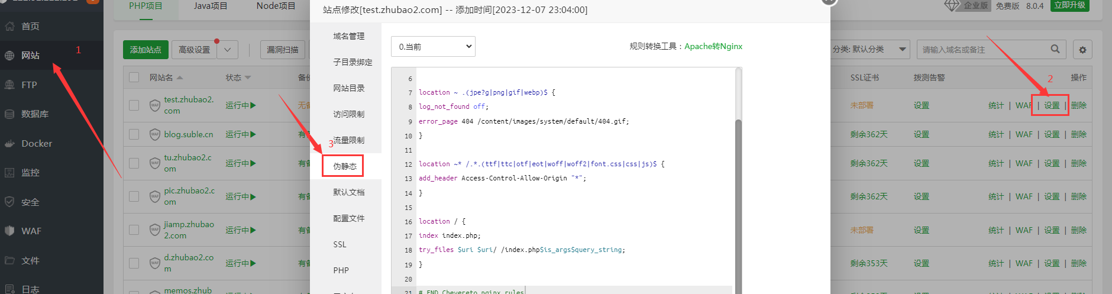Switch to the Node项目 tab
1112x294 pixels.
click(276, 6)
